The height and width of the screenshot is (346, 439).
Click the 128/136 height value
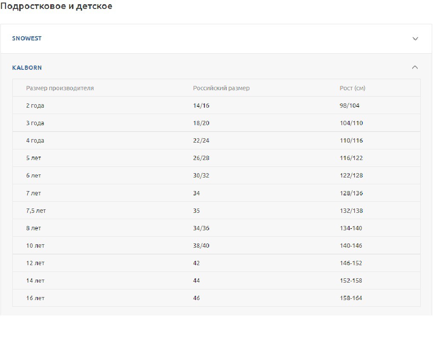(x=351, y=193)
